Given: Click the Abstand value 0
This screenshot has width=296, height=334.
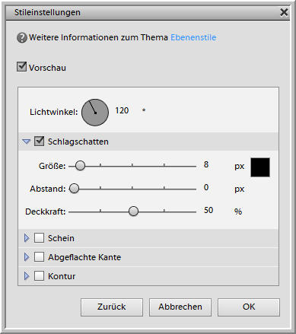Looking at the screenshot, I should [206, 187].
